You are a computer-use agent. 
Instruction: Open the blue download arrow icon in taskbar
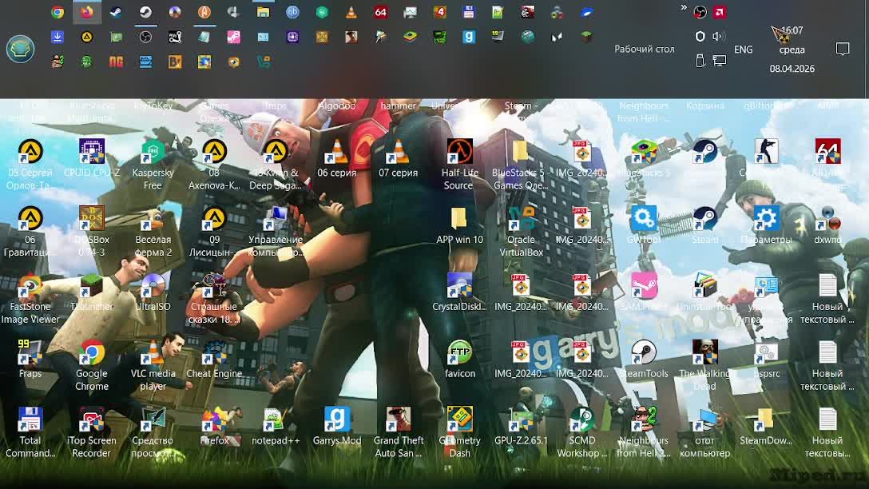[x=57, y=37]
